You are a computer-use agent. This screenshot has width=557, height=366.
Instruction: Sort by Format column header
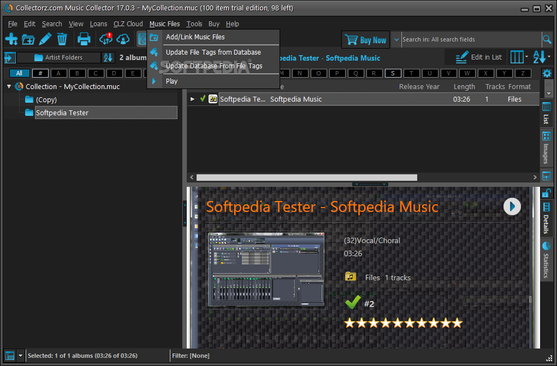tap(519, 87)
